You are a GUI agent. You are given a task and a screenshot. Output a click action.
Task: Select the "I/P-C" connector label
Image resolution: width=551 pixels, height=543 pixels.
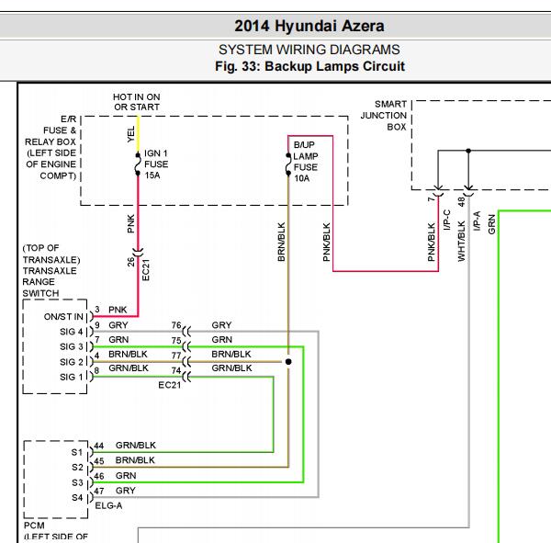pyautogui.click(x=446, y=220)
